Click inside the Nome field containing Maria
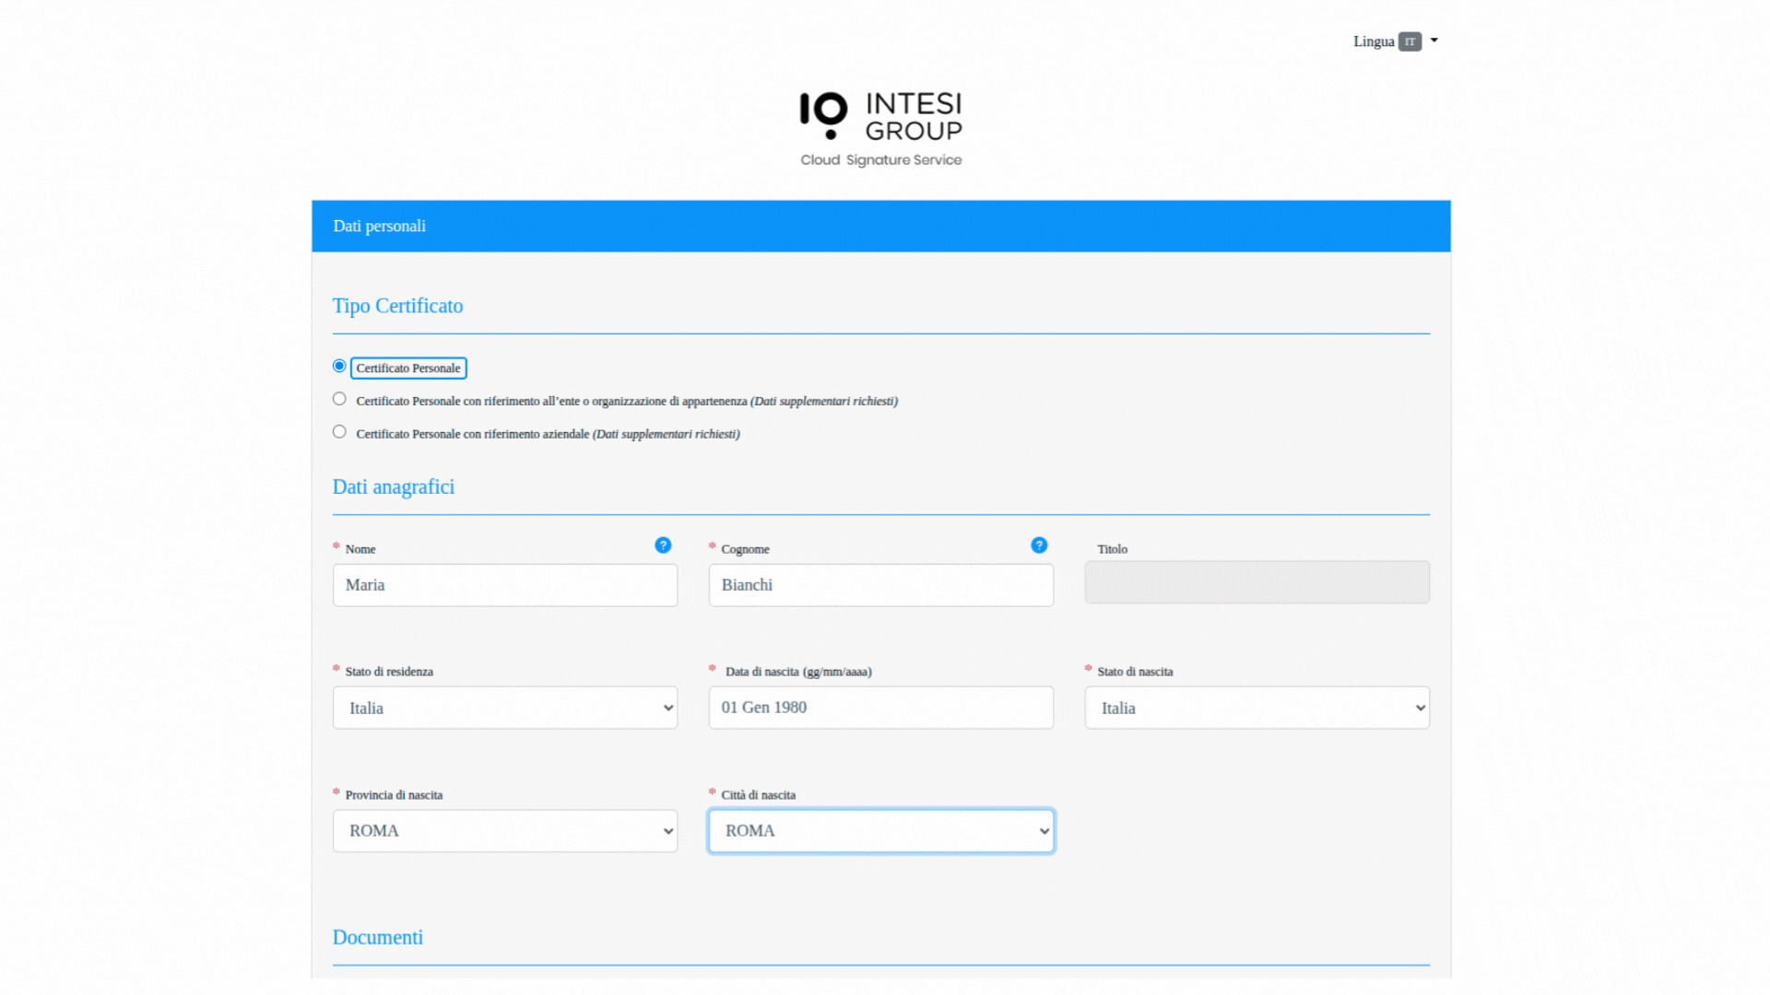Screen dimensions: 1770x995 [504, 585]
